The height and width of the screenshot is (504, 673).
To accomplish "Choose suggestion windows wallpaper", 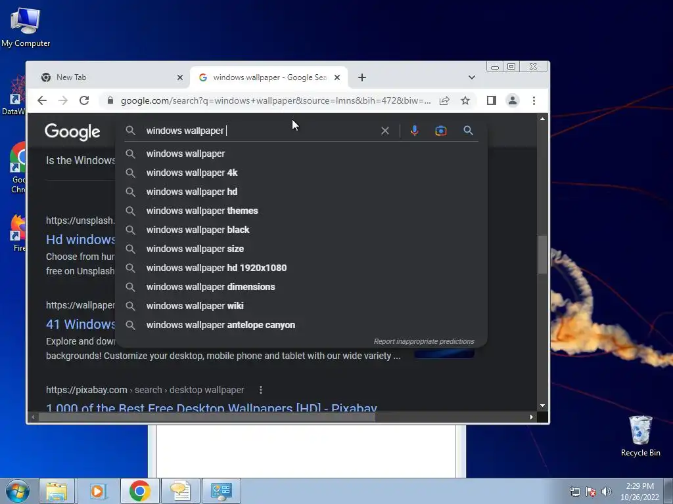I will (x=301, y=154).
